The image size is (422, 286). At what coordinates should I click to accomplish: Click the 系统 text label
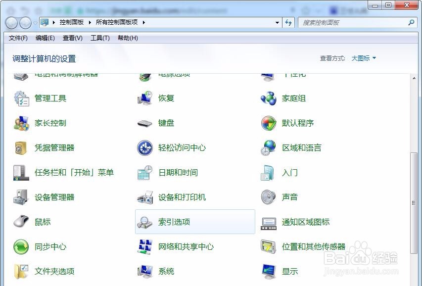[166, 271]
